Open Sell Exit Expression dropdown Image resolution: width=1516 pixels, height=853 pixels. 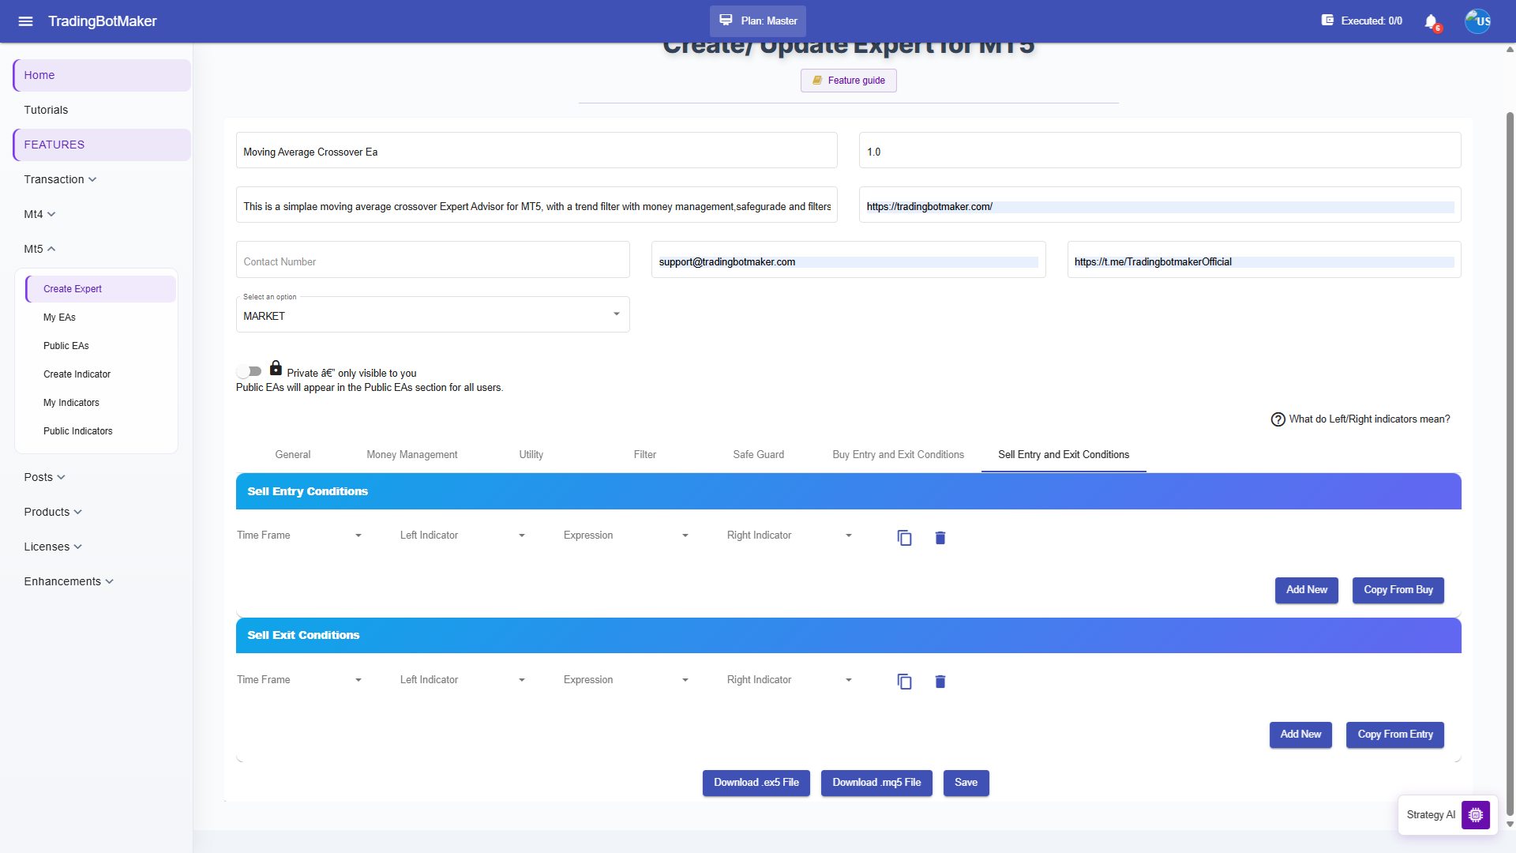point(626,680)
